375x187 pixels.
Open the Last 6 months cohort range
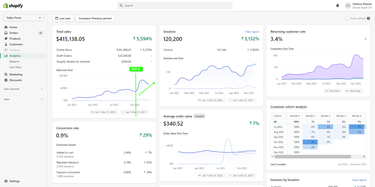278,164
